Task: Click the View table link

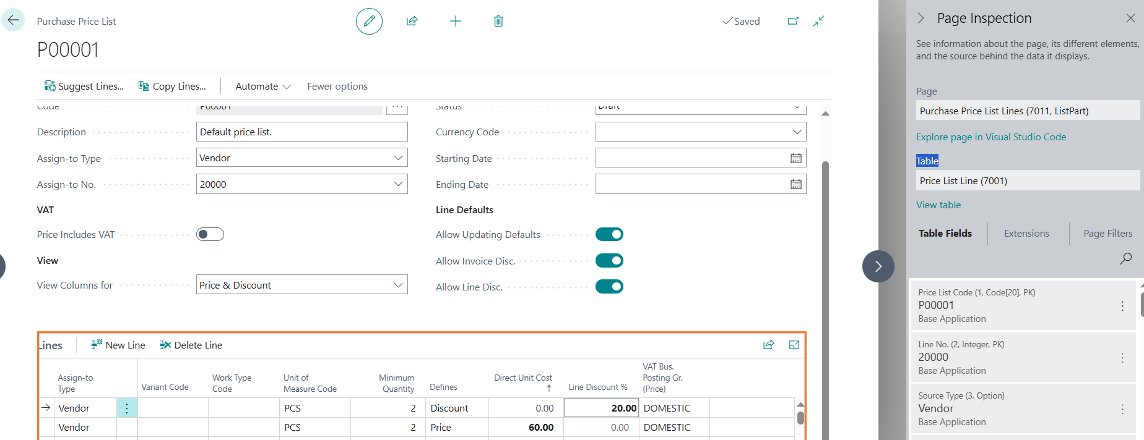Action: point(938,205)
